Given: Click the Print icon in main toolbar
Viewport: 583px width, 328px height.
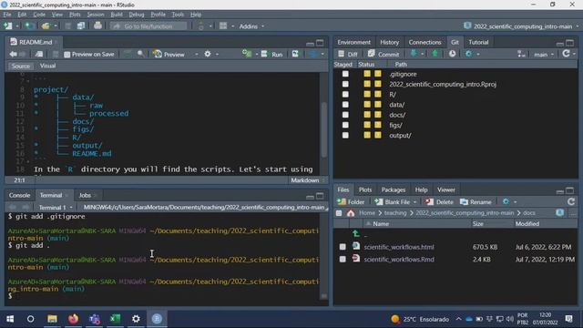Looking at the screenshot, I should tap(97, 26).
